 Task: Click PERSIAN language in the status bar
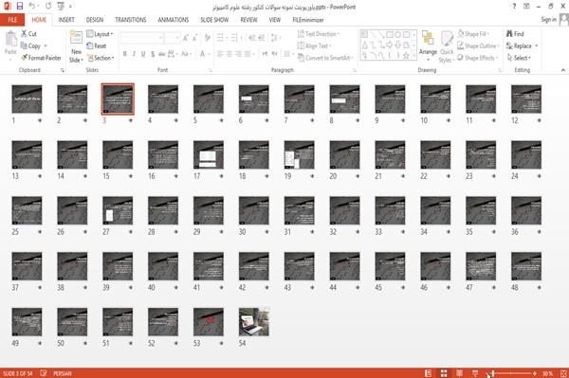click(63, 373)
